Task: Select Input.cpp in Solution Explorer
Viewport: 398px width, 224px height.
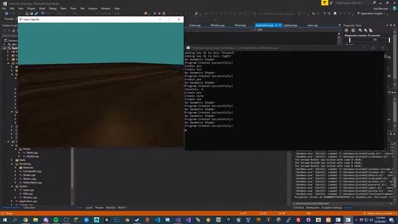Action: [28, 190]
